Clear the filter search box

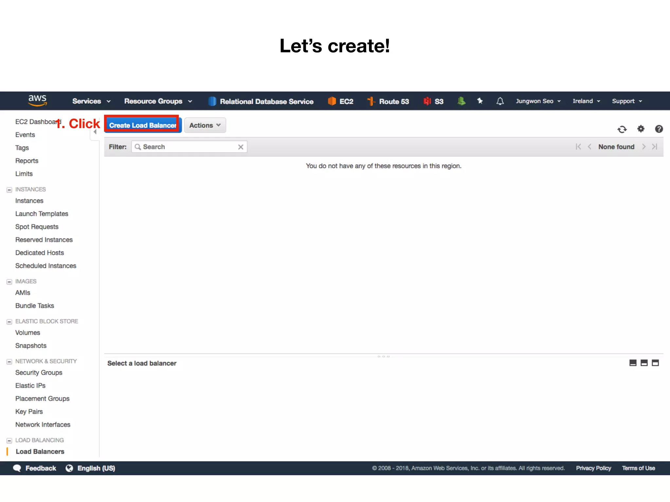[241, 147]
